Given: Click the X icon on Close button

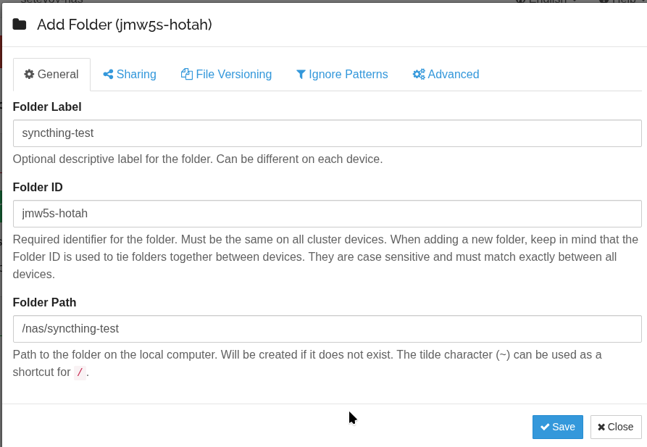Looking at the screenshot, I should tap(601, 427).
